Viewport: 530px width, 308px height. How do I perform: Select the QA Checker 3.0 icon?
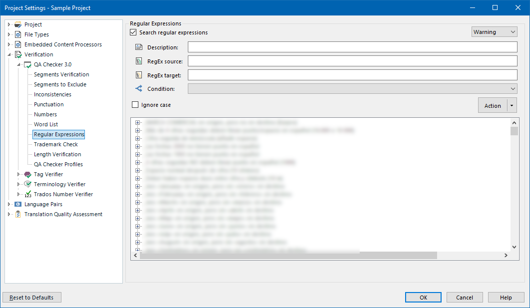(x=27, y=64)
